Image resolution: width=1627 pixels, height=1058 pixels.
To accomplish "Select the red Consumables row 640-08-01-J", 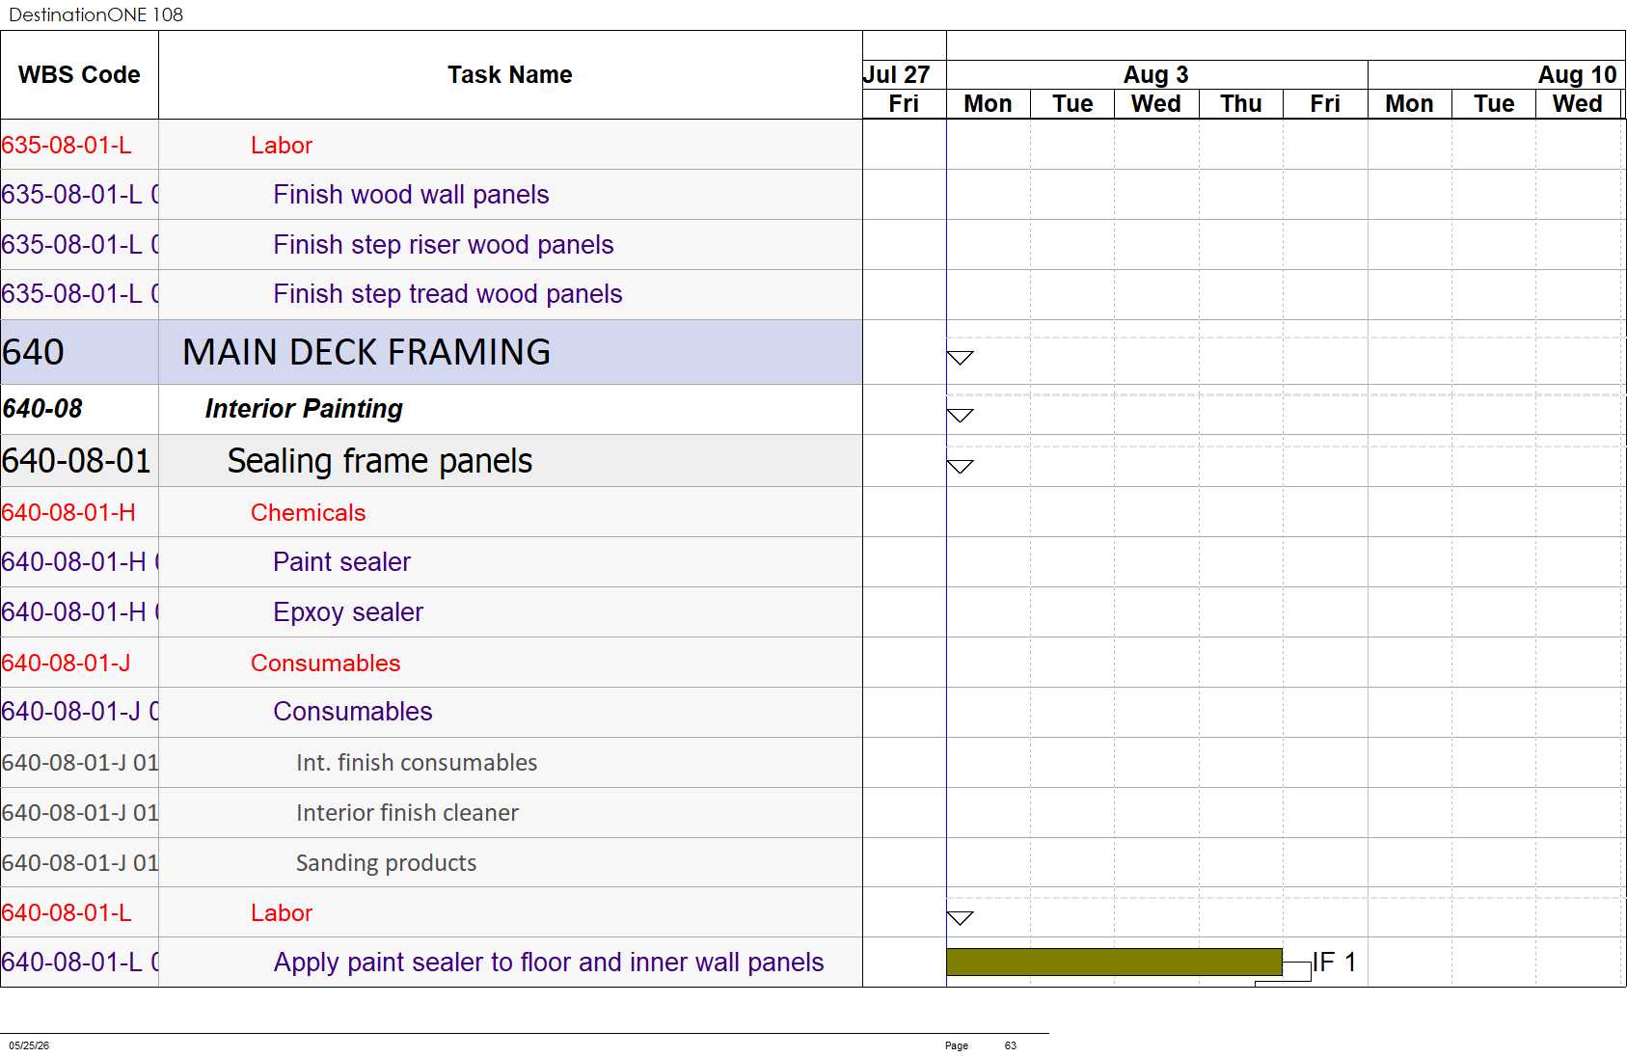I will coord(431,663).
